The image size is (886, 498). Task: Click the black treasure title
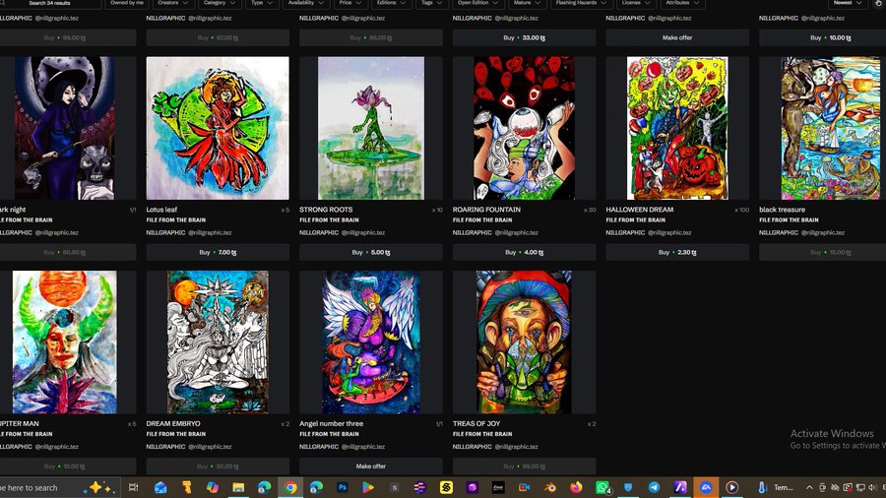782,210
